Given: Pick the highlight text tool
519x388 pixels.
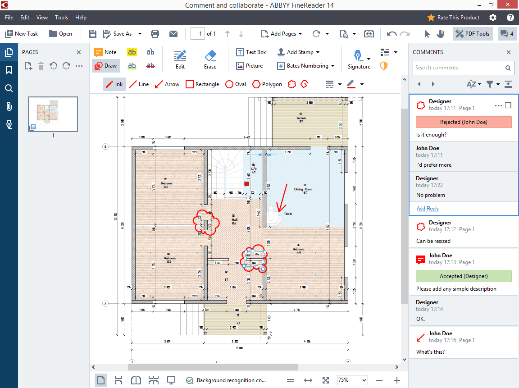Looking at the screenshot, I should coord(132,52).
